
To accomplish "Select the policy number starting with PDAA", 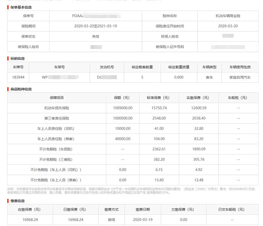I will (x=79, y=16).
